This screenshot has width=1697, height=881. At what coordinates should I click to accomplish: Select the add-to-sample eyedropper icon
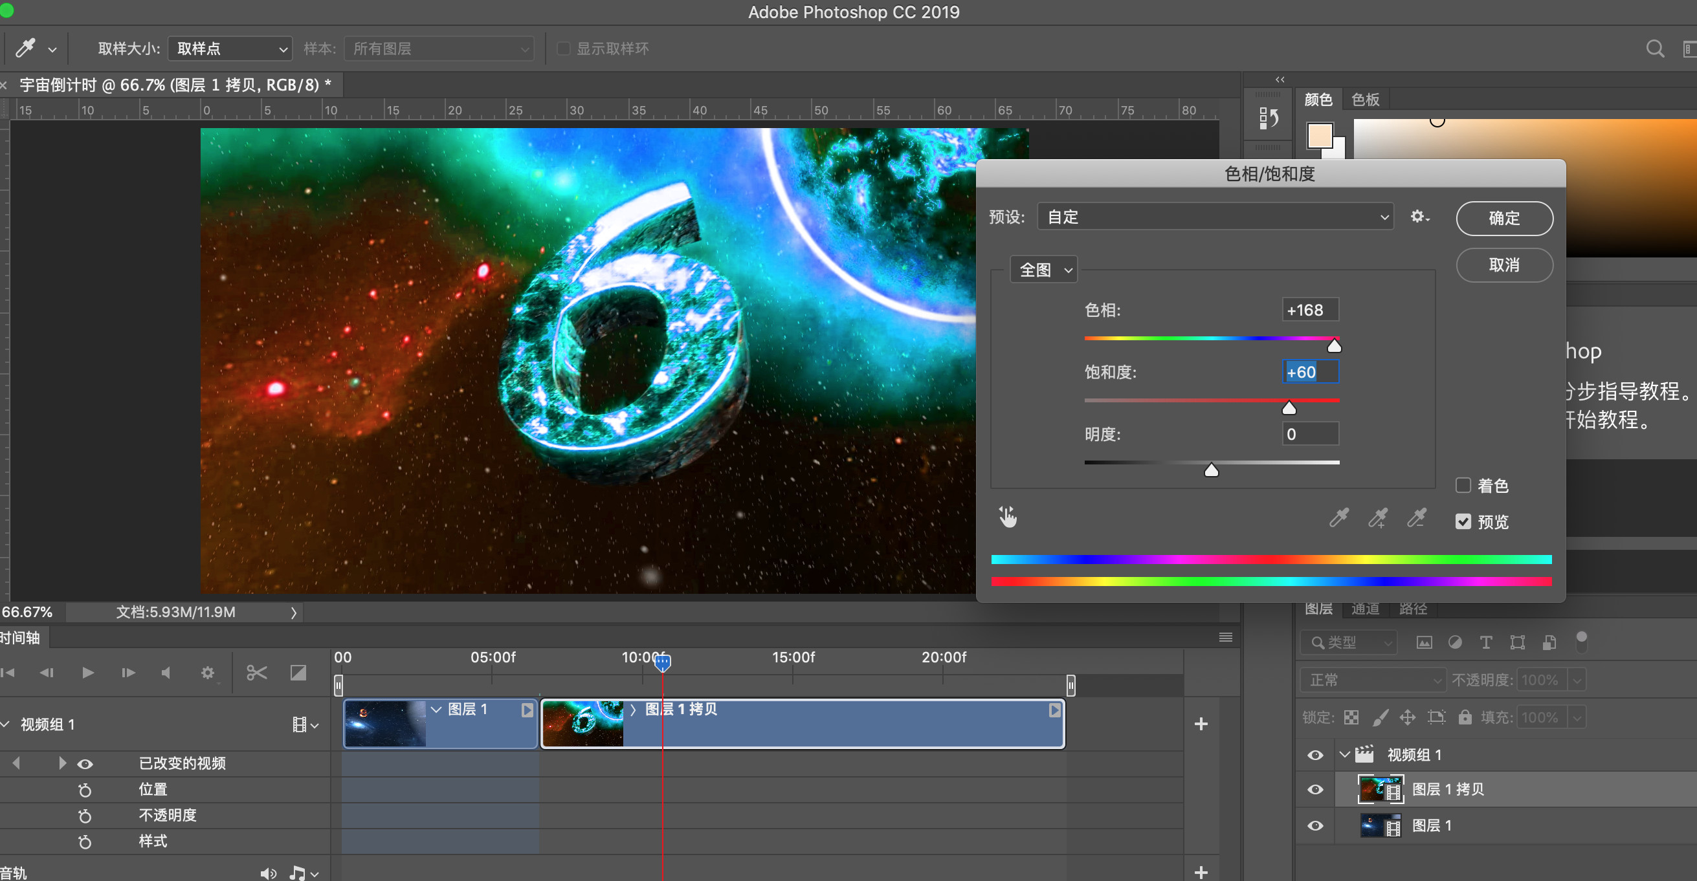1377,517
